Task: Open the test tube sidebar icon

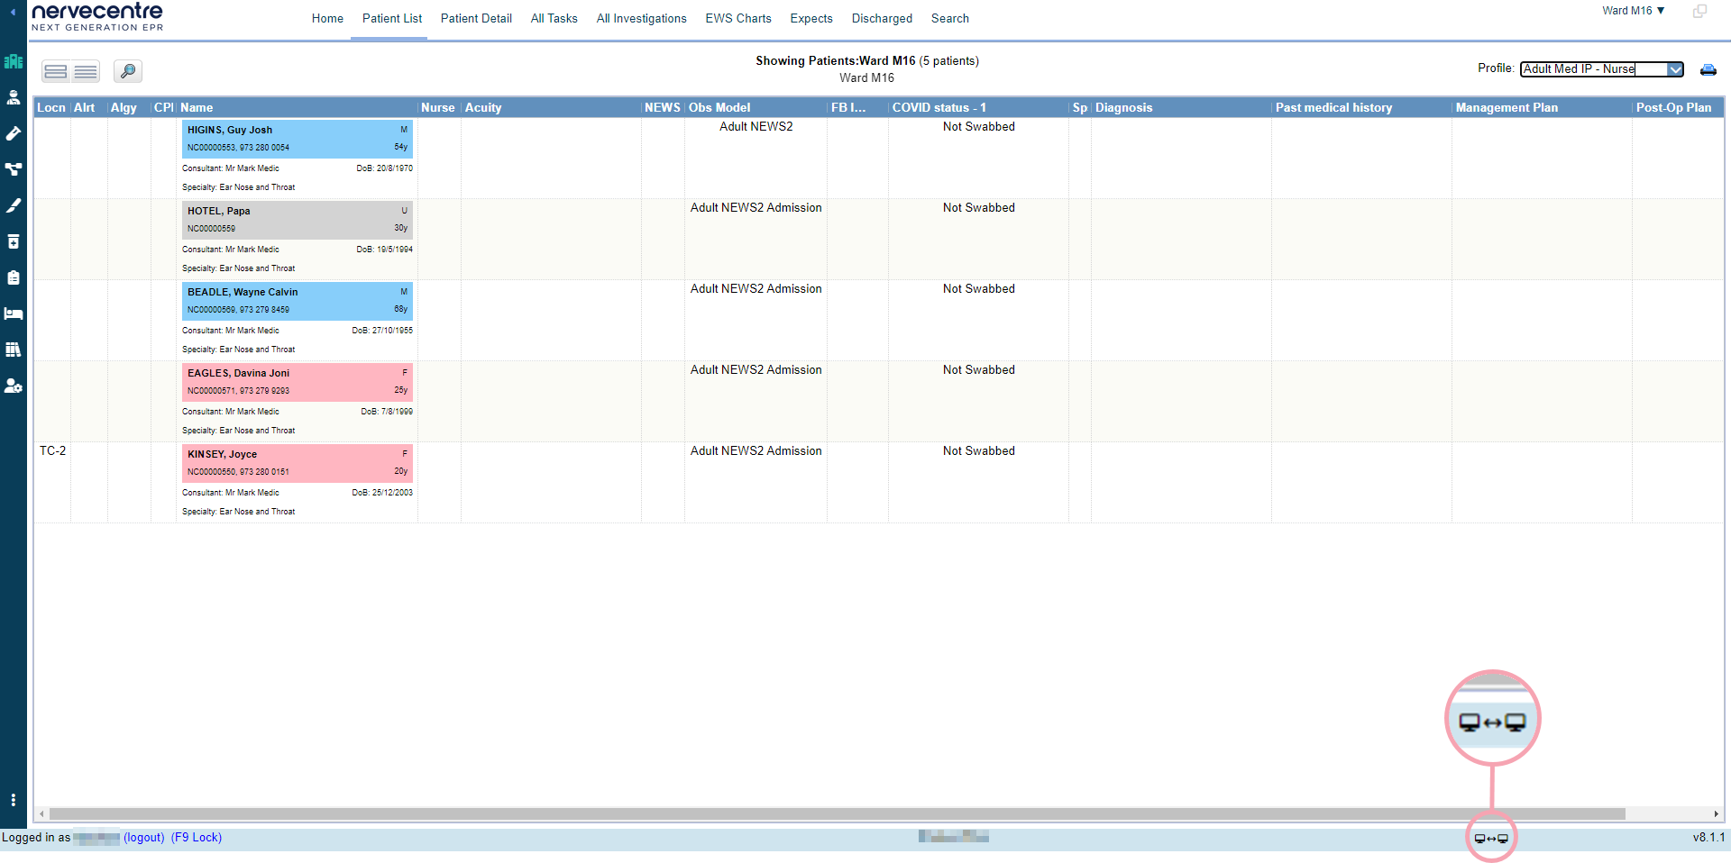Action: [x=14, y=133]
